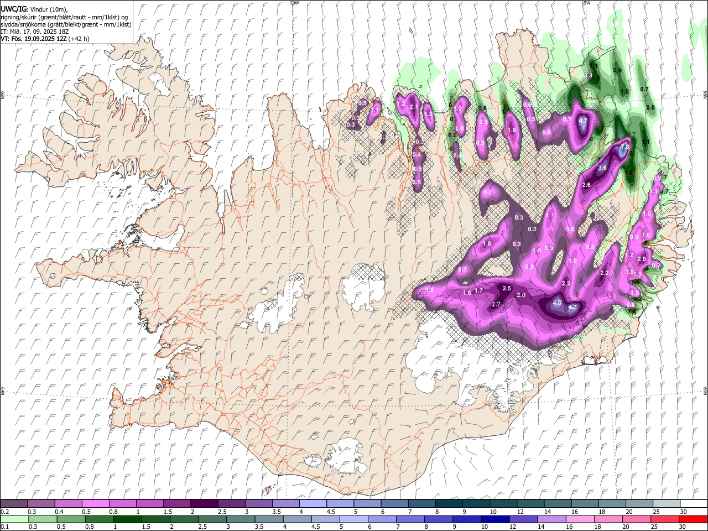Screen dimensions: 708x531
Task: Click the '2.7' precipitation value on the map
Action: [496, 304]
